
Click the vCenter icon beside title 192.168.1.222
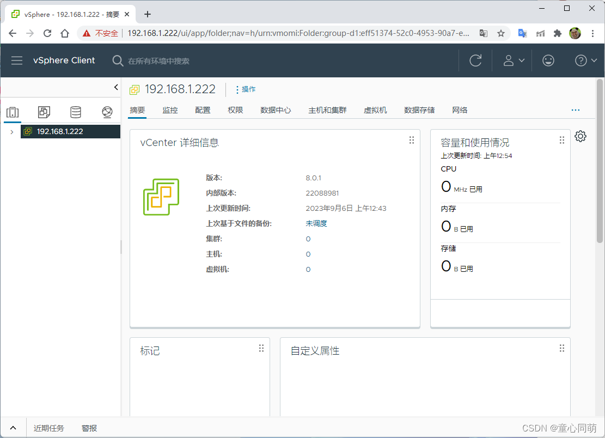135,90
